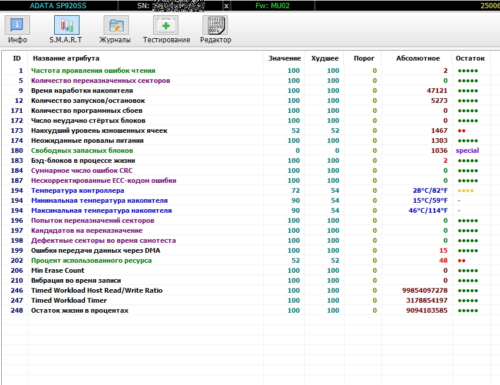Click the absolute value 1303
The image size is (500, 385).
point(439,140)
